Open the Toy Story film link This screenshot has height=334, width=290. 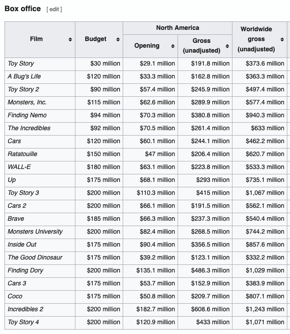tap(21, 63)
